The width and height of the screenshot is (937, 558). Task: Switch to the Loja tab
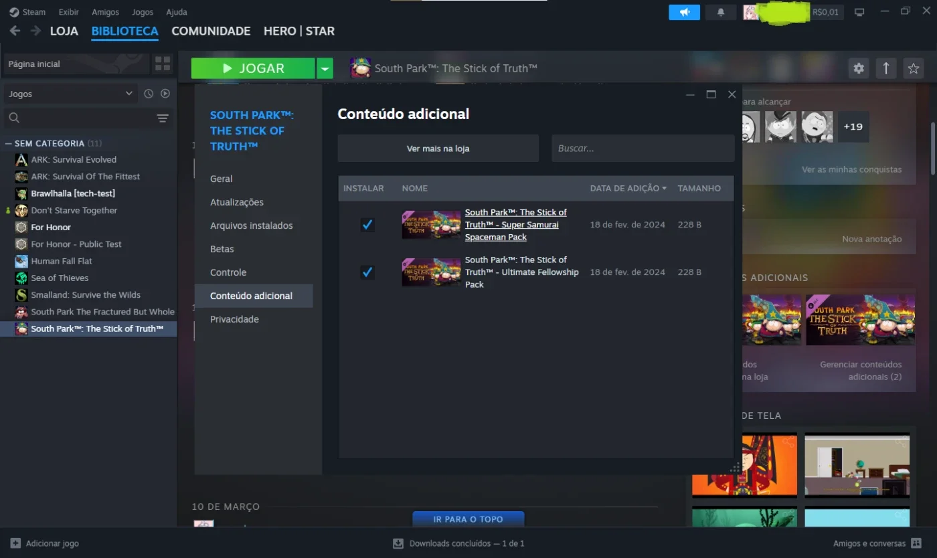(64, 31)
